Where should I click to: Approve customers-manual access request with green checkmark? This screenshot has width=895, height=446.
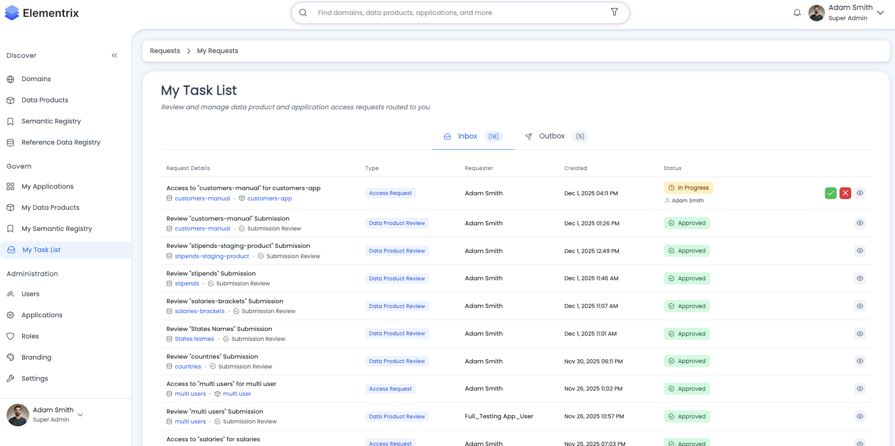coord(831,193)
